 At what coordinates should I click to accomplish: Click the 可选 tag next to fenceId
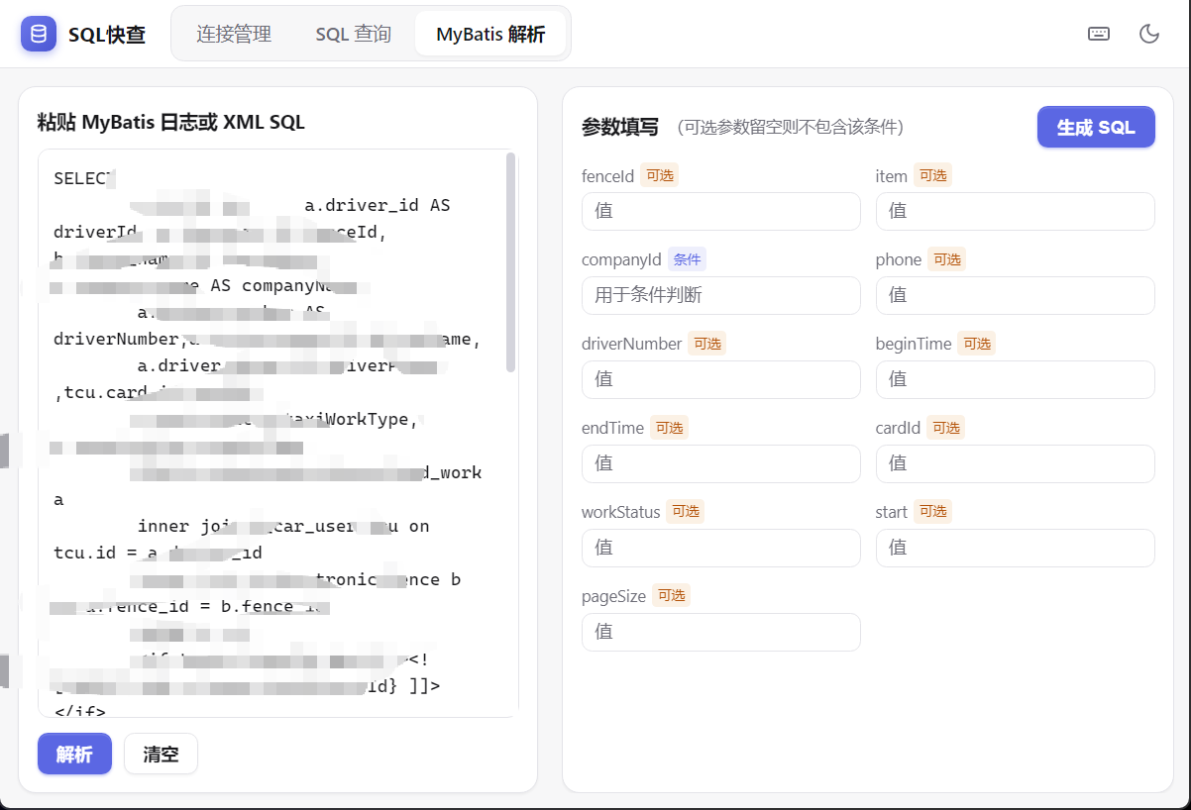pyautogui.click(x=659, y=175)
